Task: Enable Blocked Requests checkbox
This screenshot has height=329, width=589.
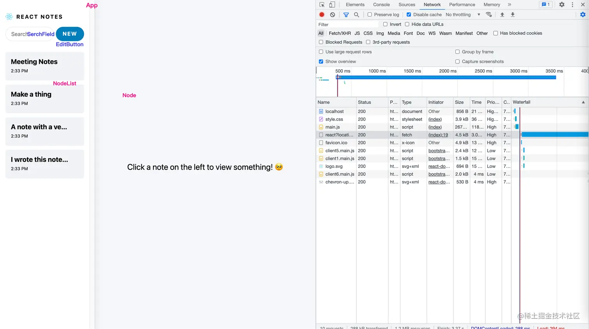Action: click(321, 42)
